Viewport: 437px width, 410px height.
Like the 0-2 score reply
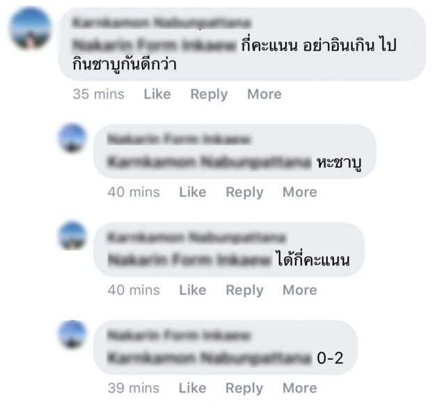(192, 388)
